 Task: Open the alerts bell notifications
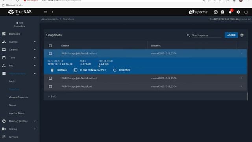(230, 12)
